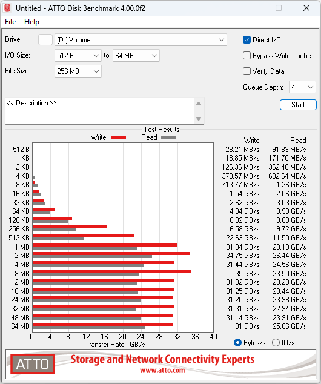Click the gray read bar for 2 MB
321x384 pixels.
pos(92,257)
